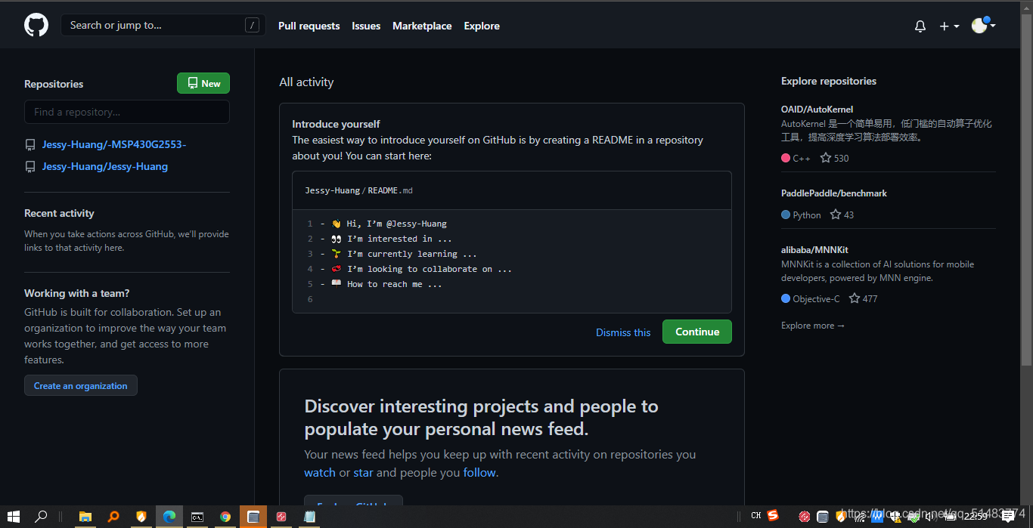This screenshot has width=1033, height=528.
Task: Follow the 'star' link in news feed text
Action: (x=363, y=472)
